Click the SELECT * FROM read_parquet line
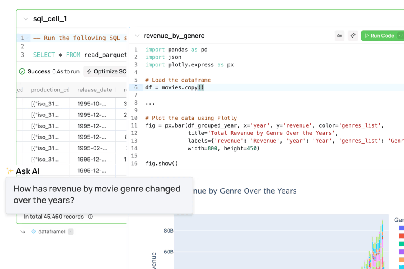Screen dimensions: 404x269 tap(80, 55)
